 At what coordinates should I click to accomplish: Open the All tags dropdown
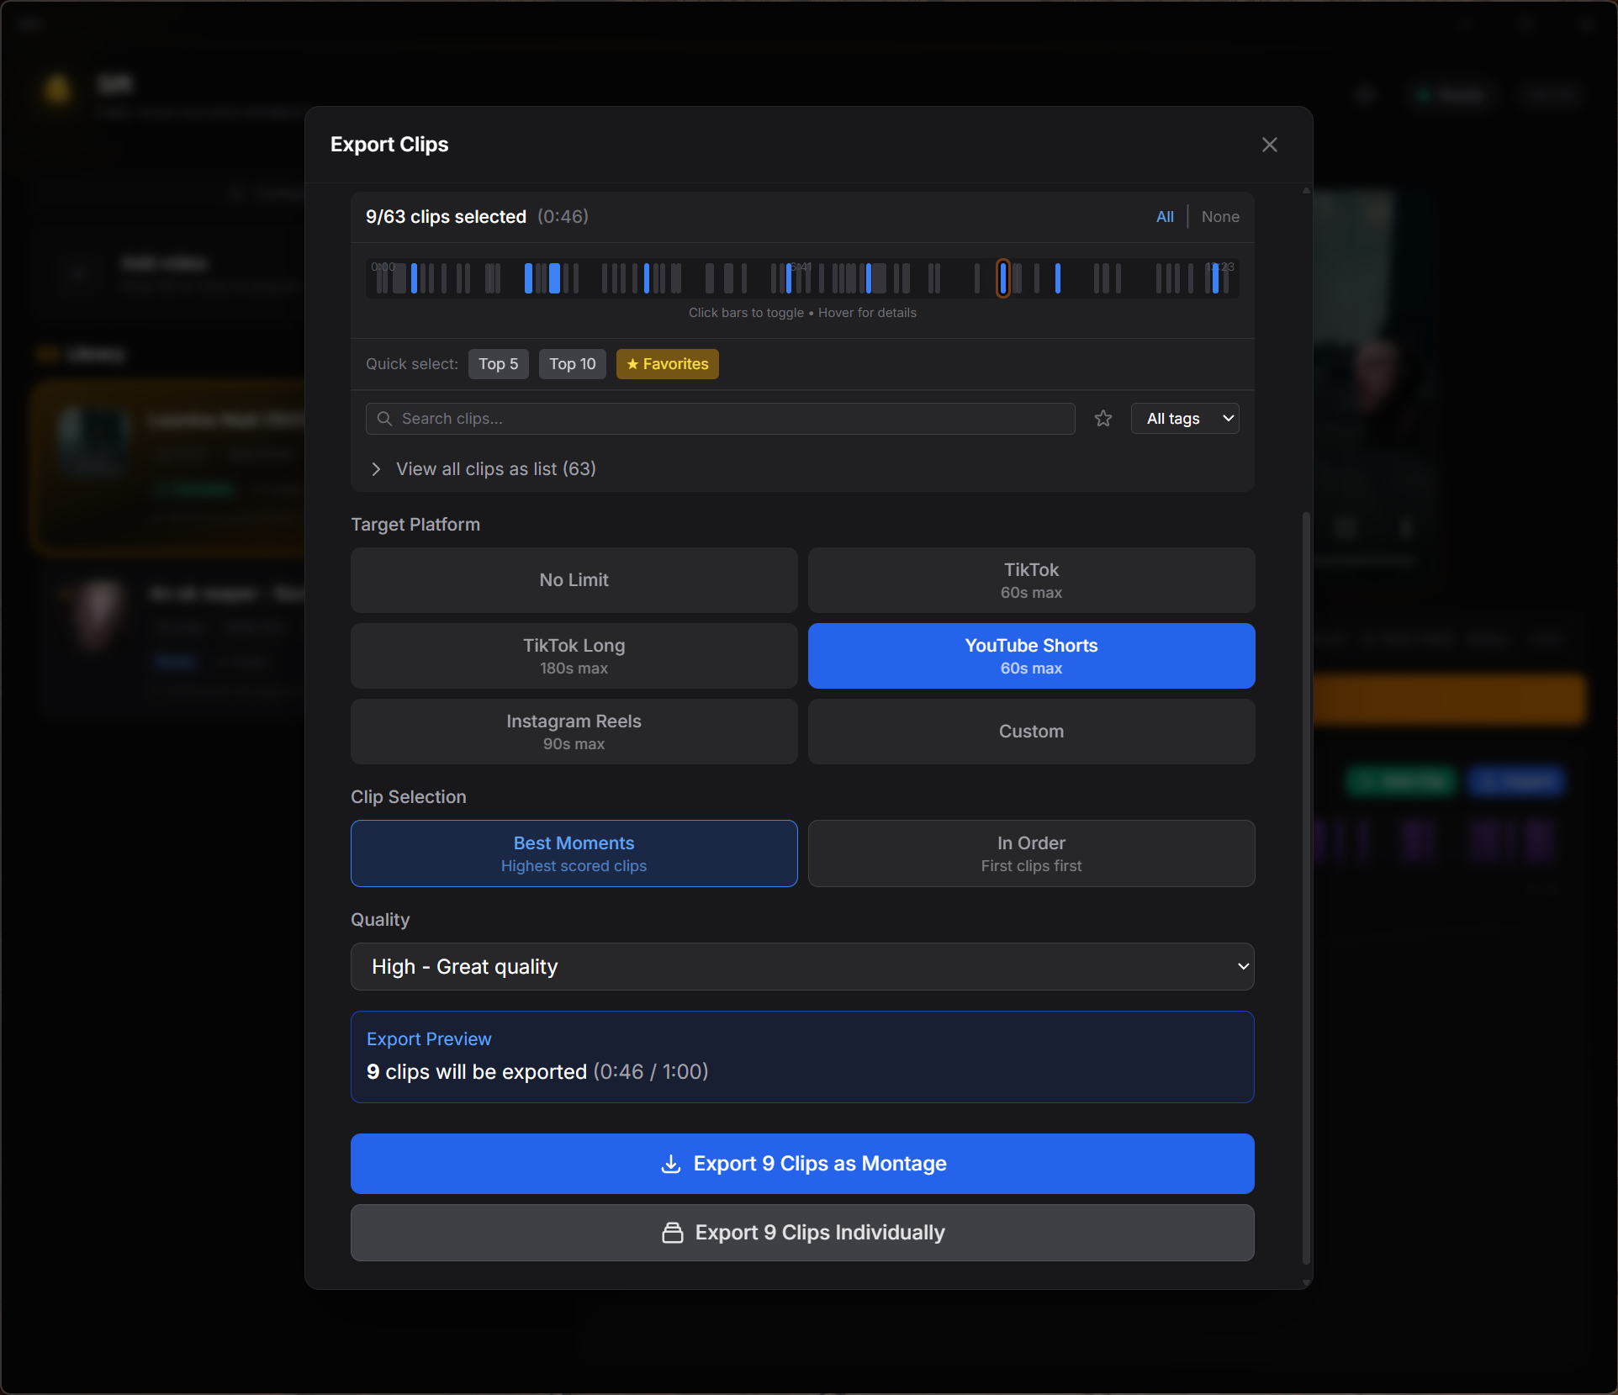pyautogui.click(x=1184, y=418)
